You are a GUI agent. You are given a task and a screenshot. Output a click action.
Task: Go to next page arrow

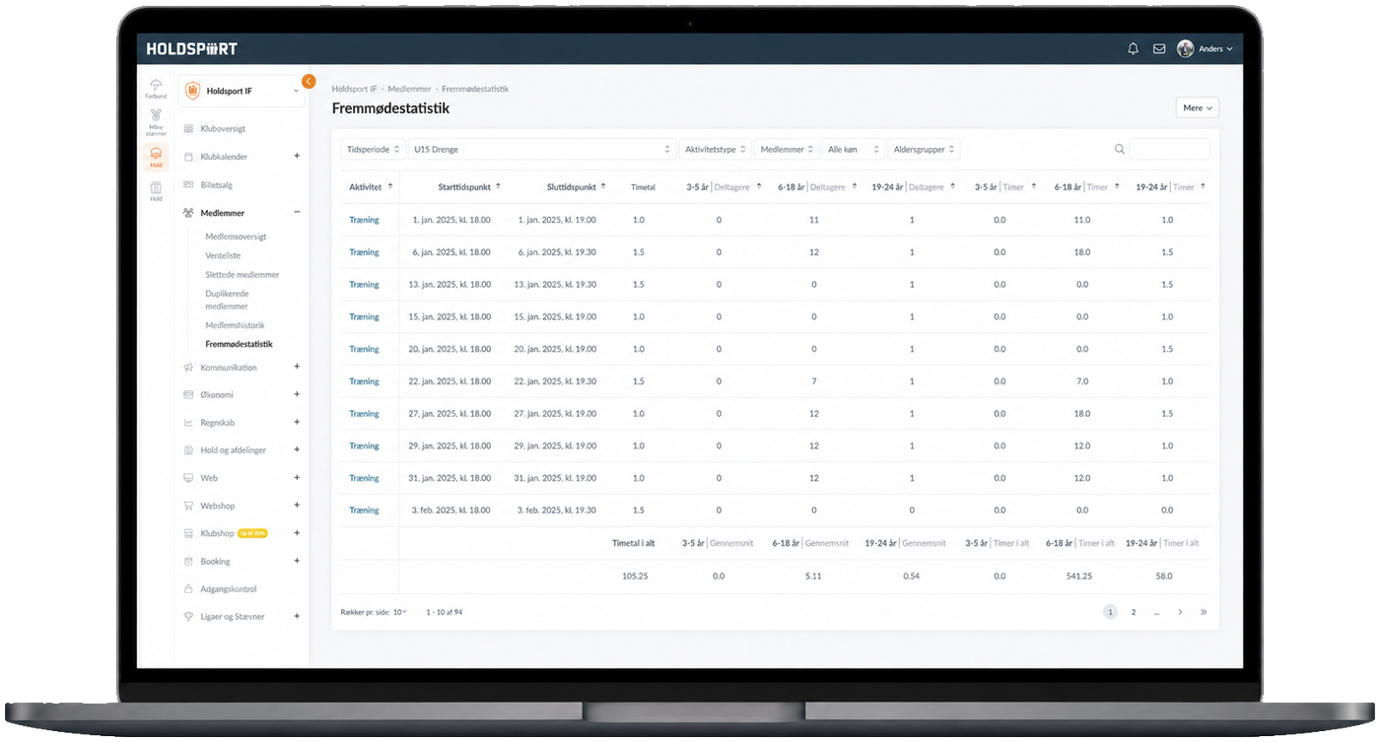pos(1180,612)
